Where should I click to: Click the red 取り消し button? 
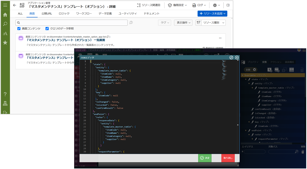(228, 158)
